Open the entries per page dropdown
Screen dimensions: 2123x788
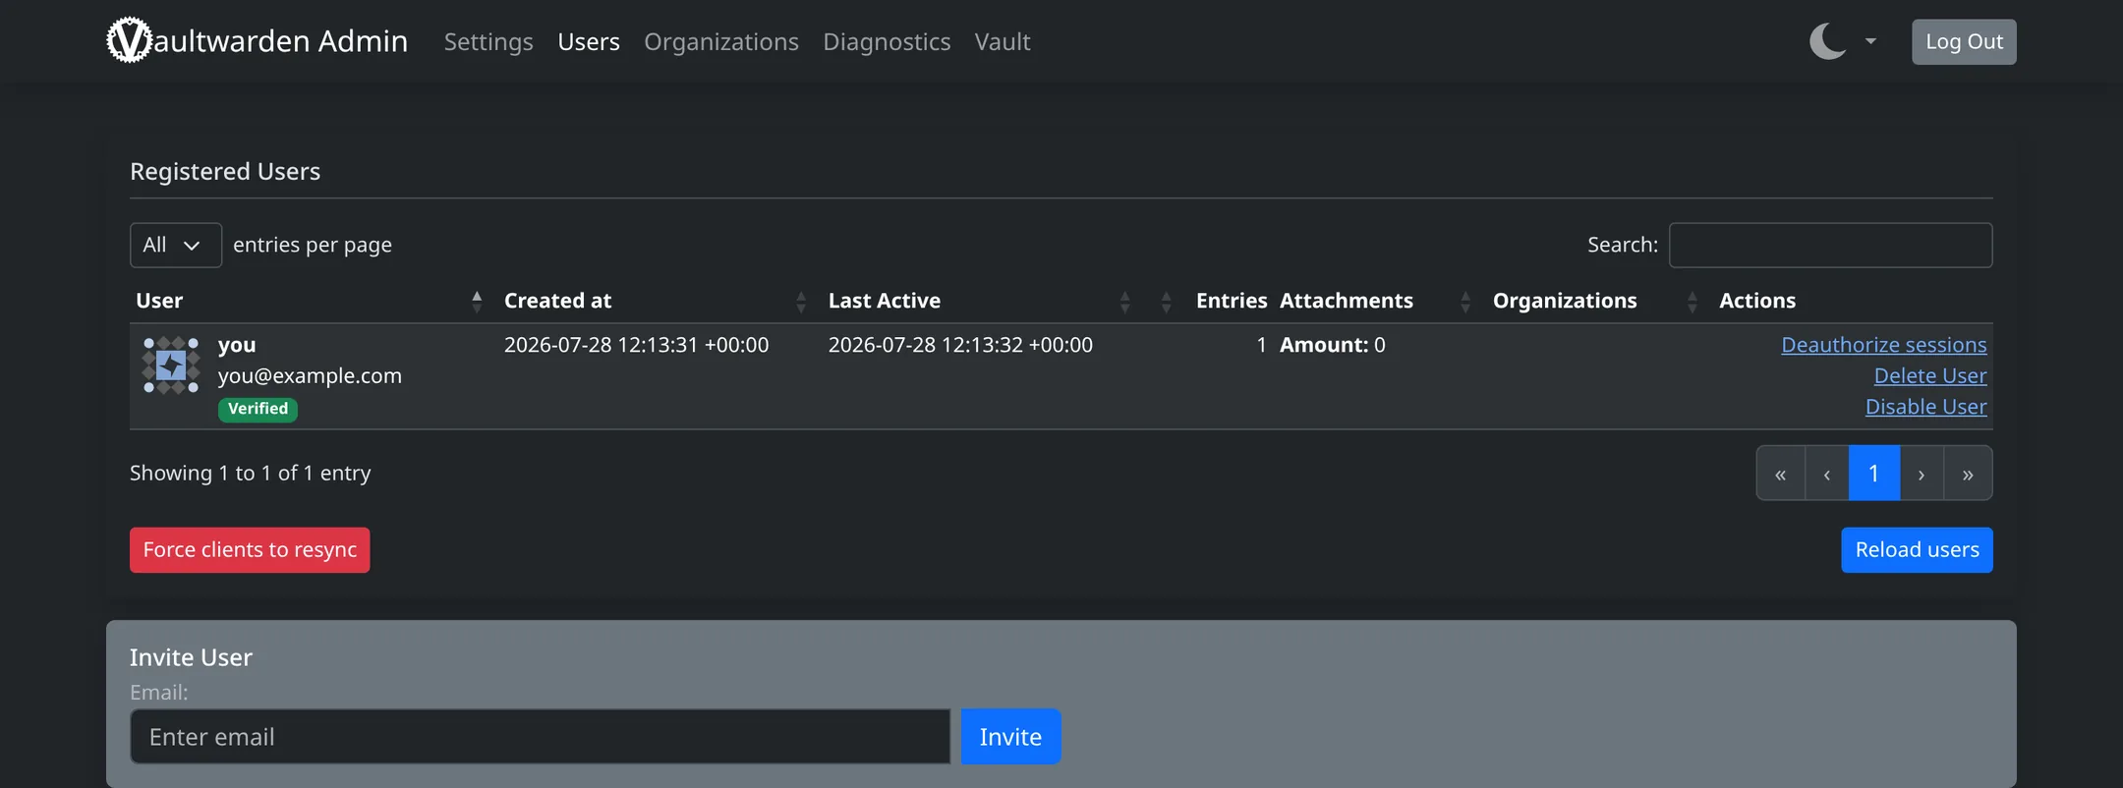tap(175, 245)
